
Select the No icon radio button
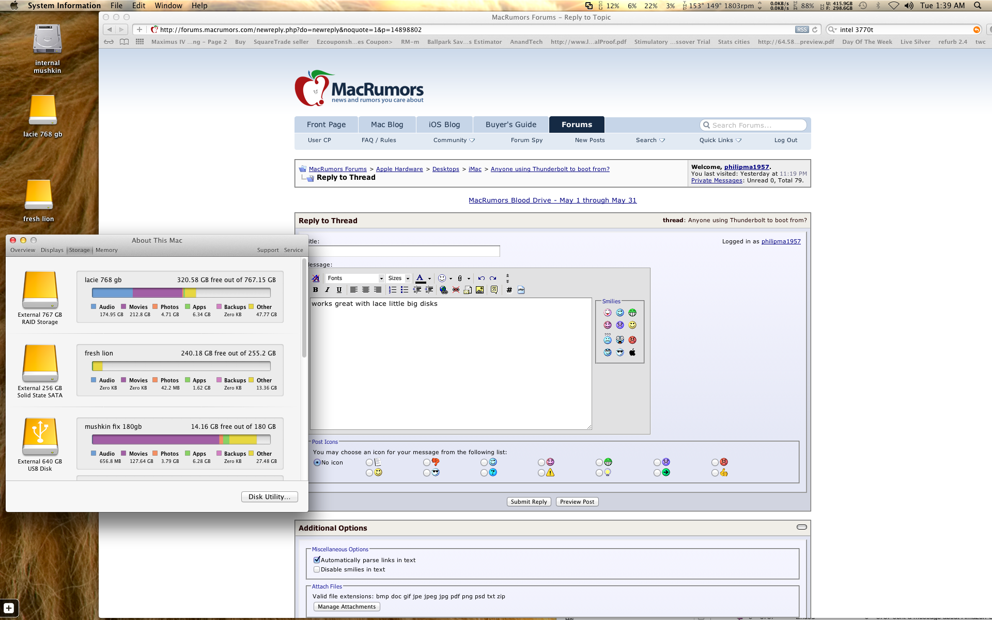tap(317, 462)
